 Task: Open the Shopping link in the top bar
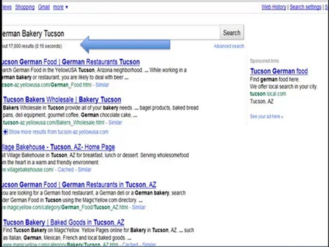coord(25,7)
